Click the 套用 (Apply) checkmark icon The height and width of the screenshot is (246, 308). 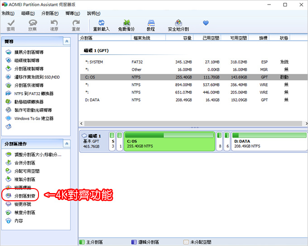tap(11, 23)
